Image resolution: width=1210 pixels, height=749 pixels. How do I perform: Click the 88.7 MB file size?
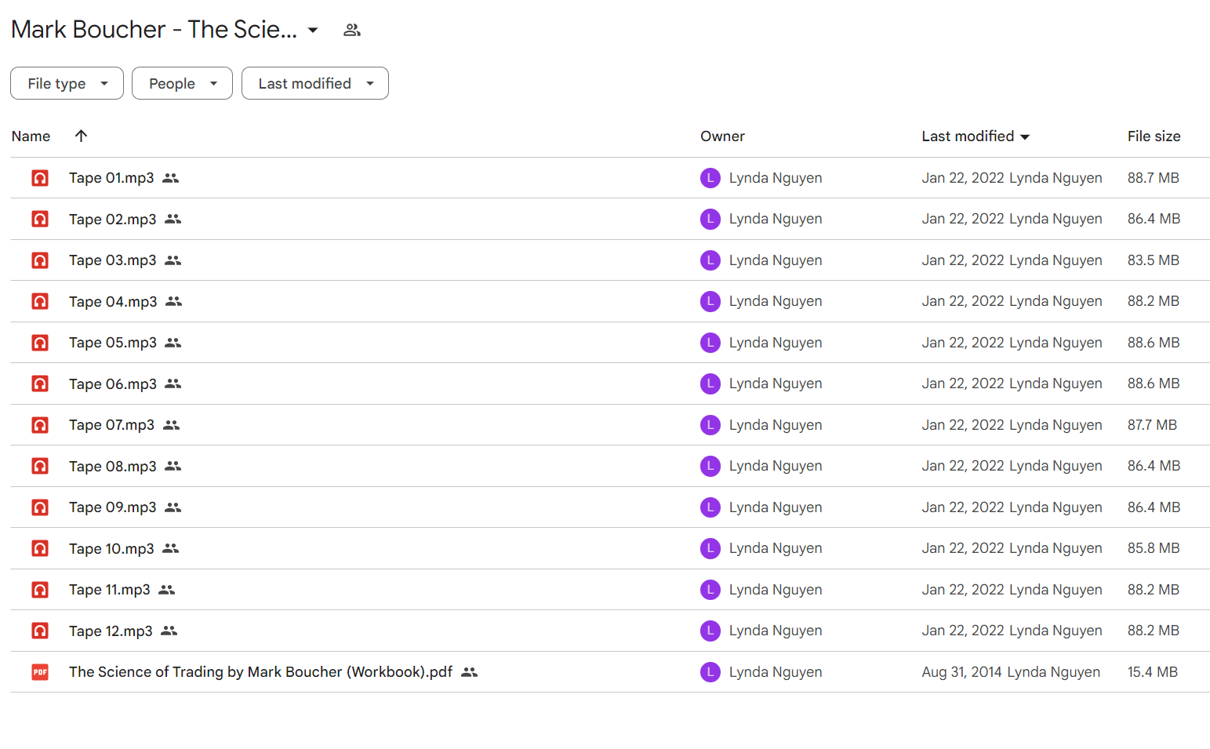pyautogui.click(x=1154, y=178)
